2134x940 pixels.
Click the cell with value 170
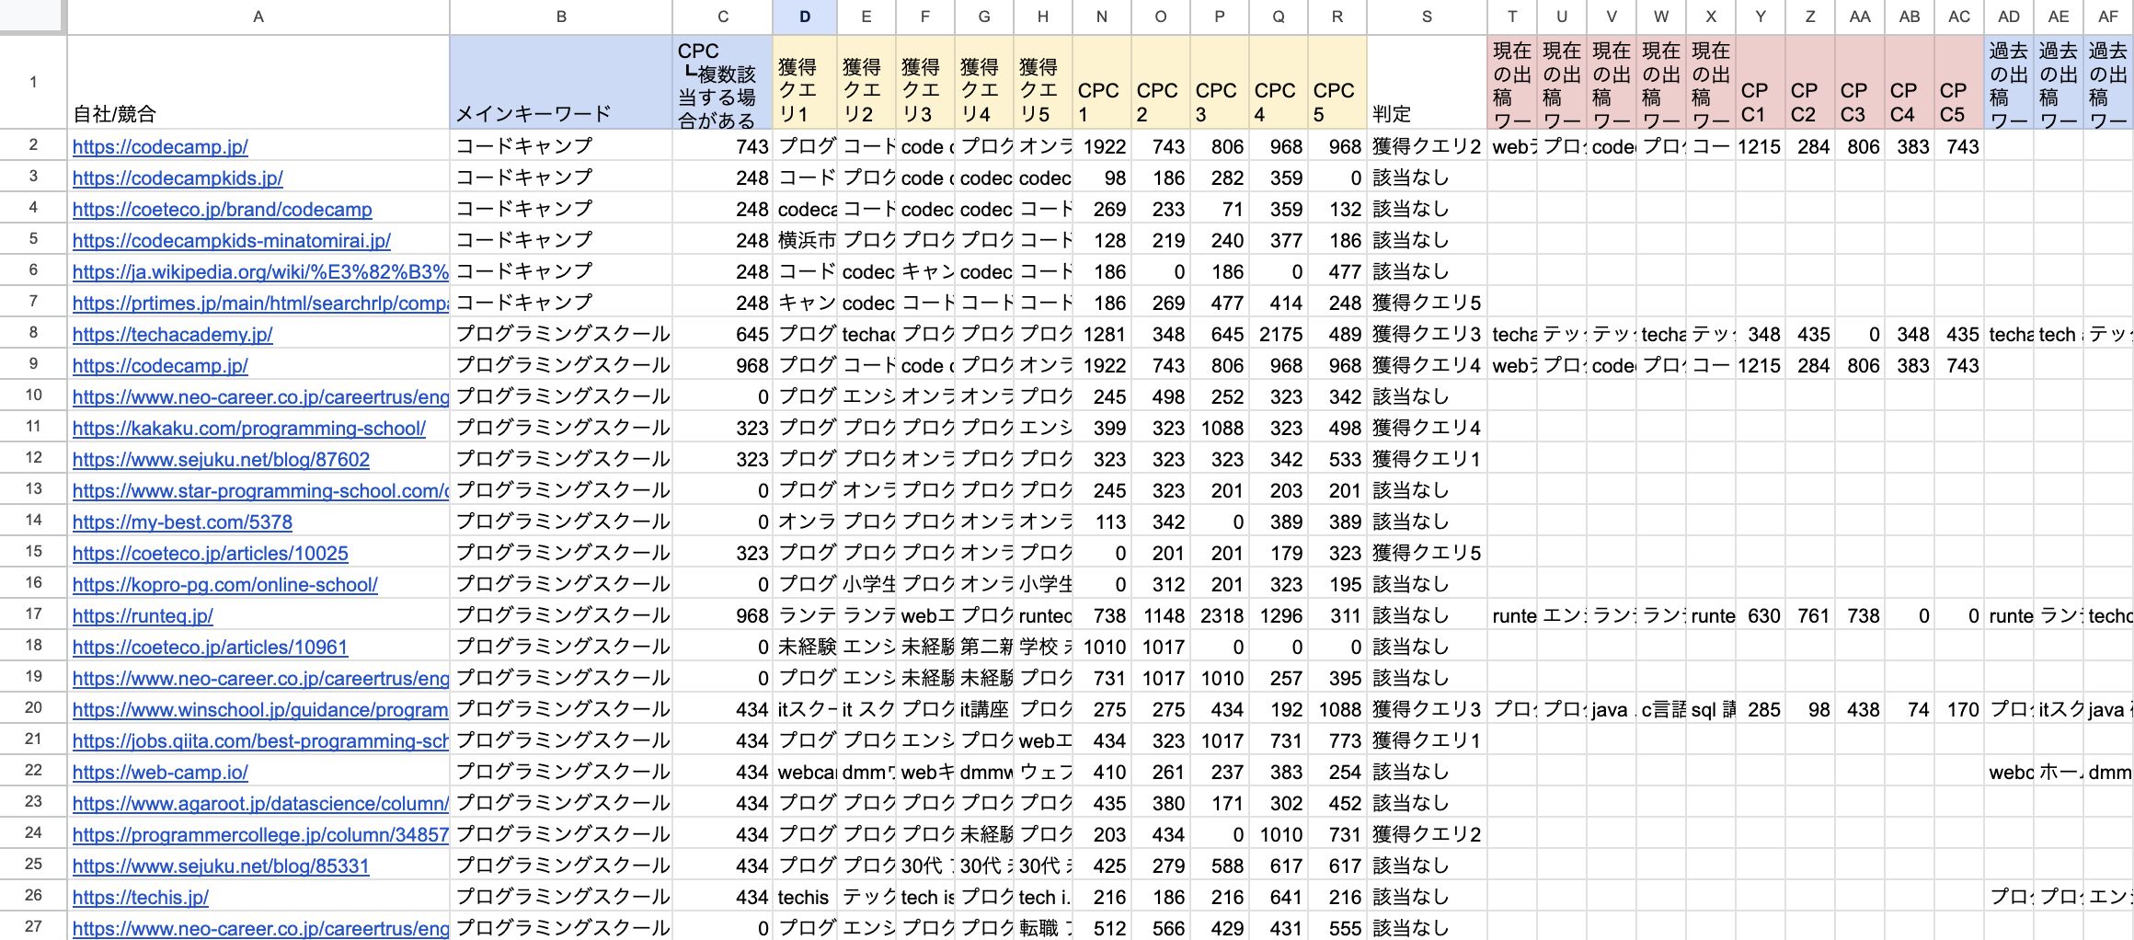coord(1959,709)
